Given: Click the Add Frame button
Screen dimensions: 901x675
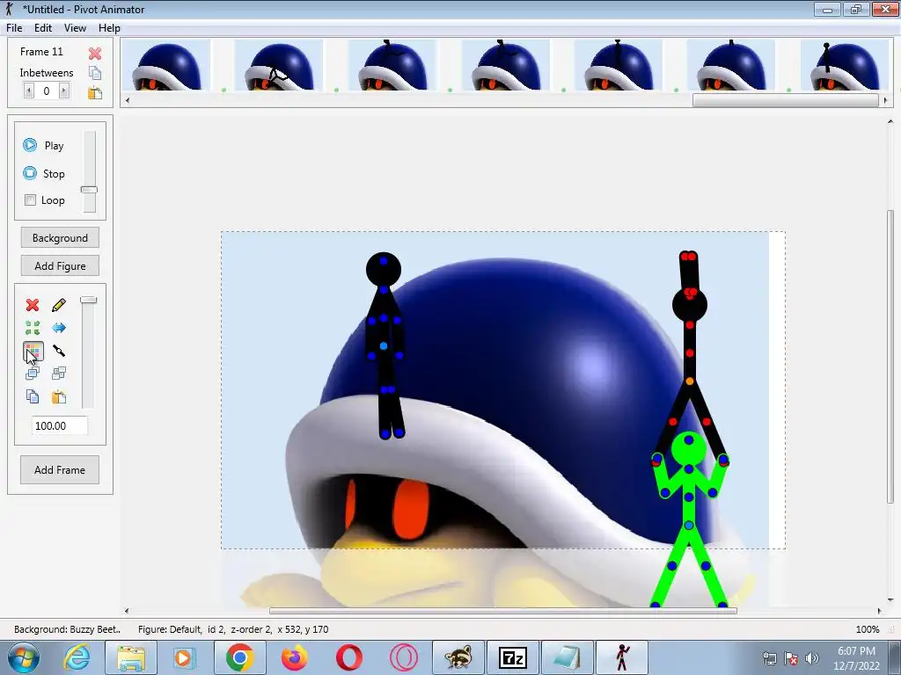Looking at the screenshot, I should pyautogui.click(x=60, y=469).
